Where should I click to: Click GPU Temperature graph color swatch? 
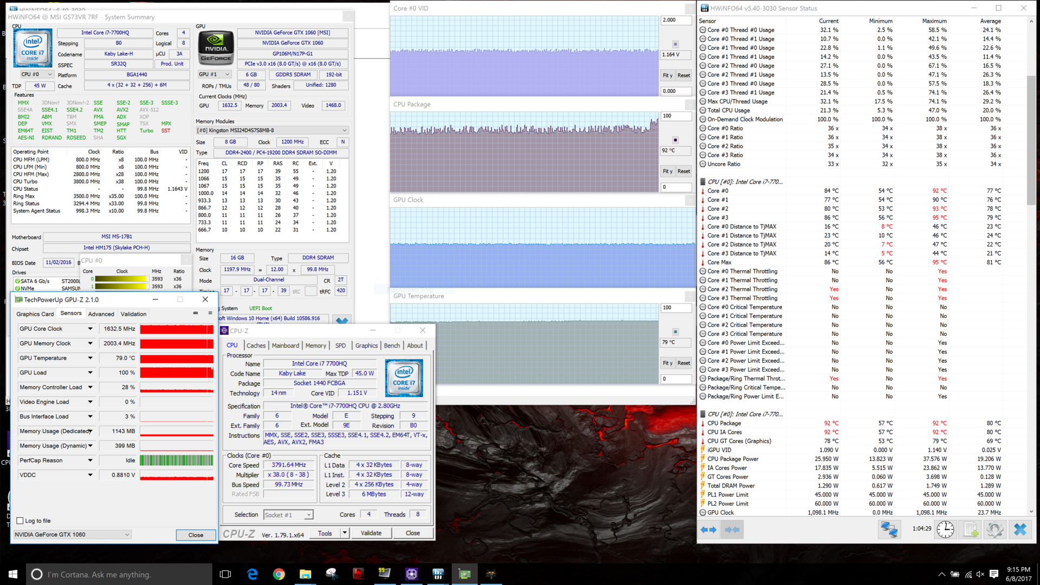point(675,331)
